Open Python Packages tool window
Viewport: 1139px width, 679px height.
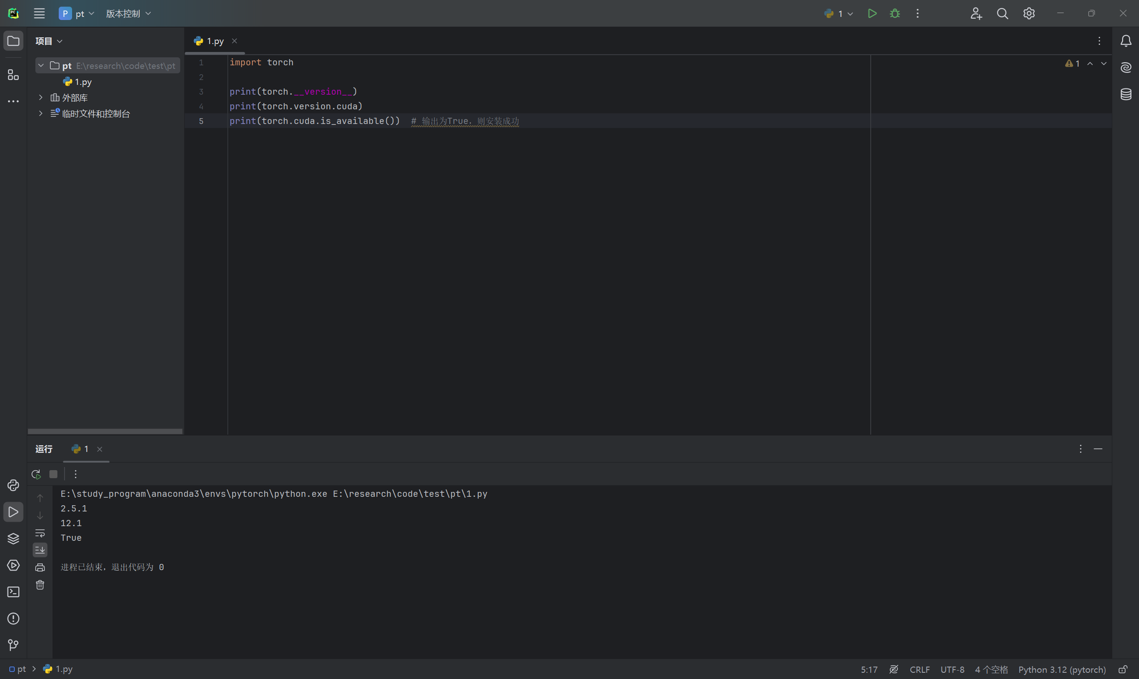(x=13, y=539)
